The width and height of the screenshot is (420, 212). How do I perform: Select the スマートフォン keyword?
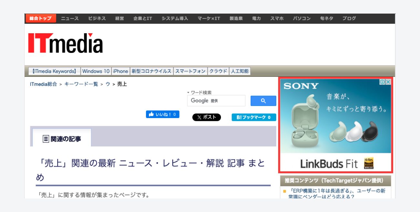point(190,71)
